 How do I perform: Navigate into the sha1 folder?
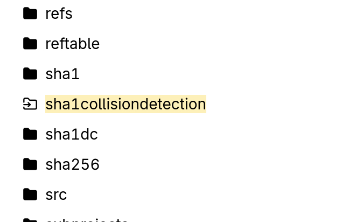coord(62,74)
